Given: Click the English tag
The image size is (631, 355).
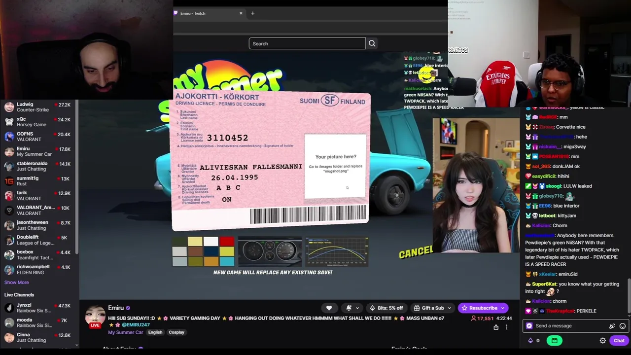Looking at the screenshot, I should [155, 332].
